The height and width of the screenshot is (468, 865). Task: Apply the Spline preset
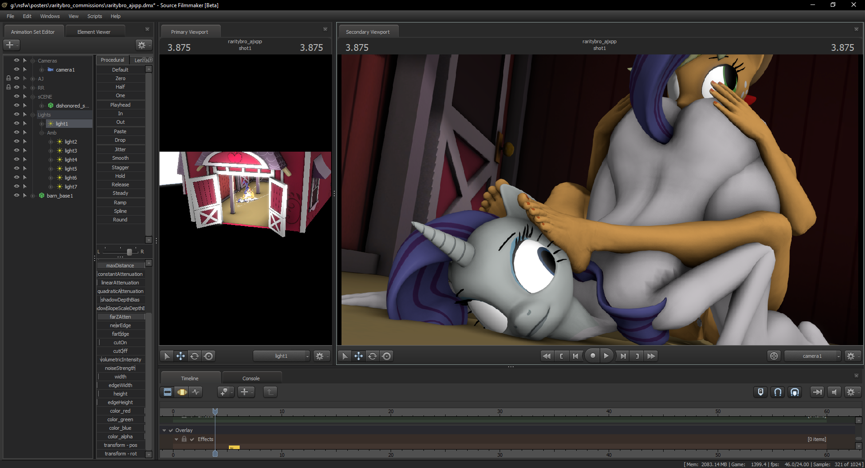coord(120,211)
